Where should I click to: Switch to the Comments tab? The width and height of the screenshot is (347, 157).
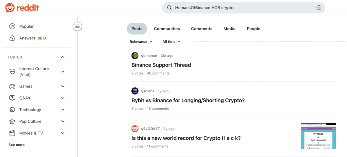point(202,29)
